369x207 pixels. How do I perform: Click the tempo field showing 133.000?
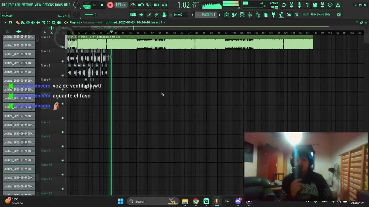point(121,5)
